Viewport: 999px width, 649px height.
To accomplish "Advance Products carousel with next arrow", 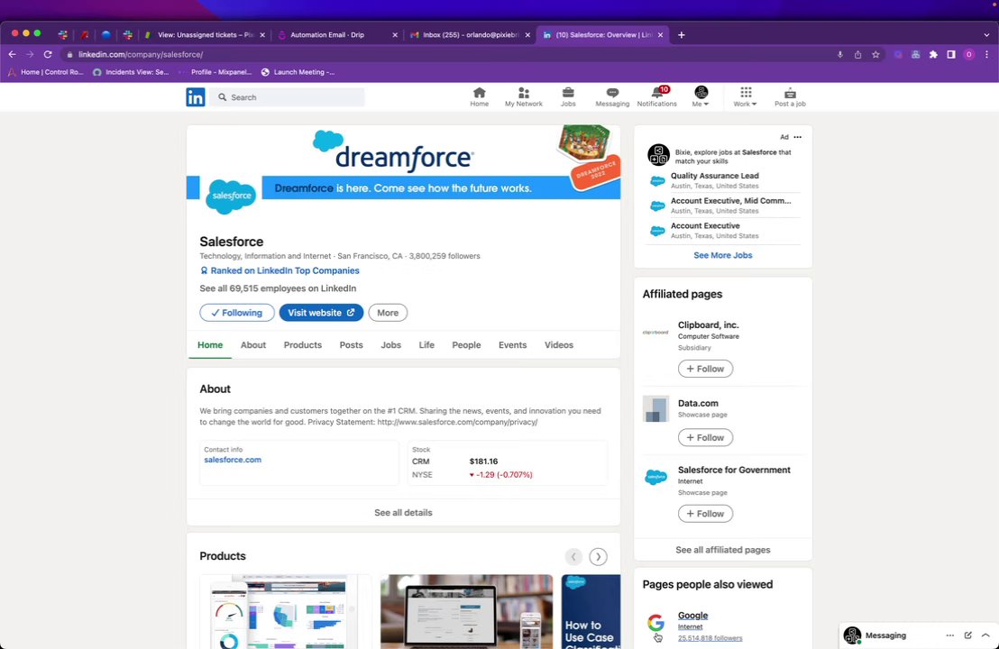I will coord(598,557).
